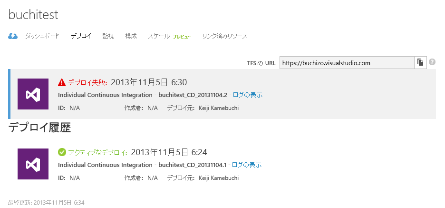Select the デプロイ tab
This screenshot has width=445, height=208.
81,36
